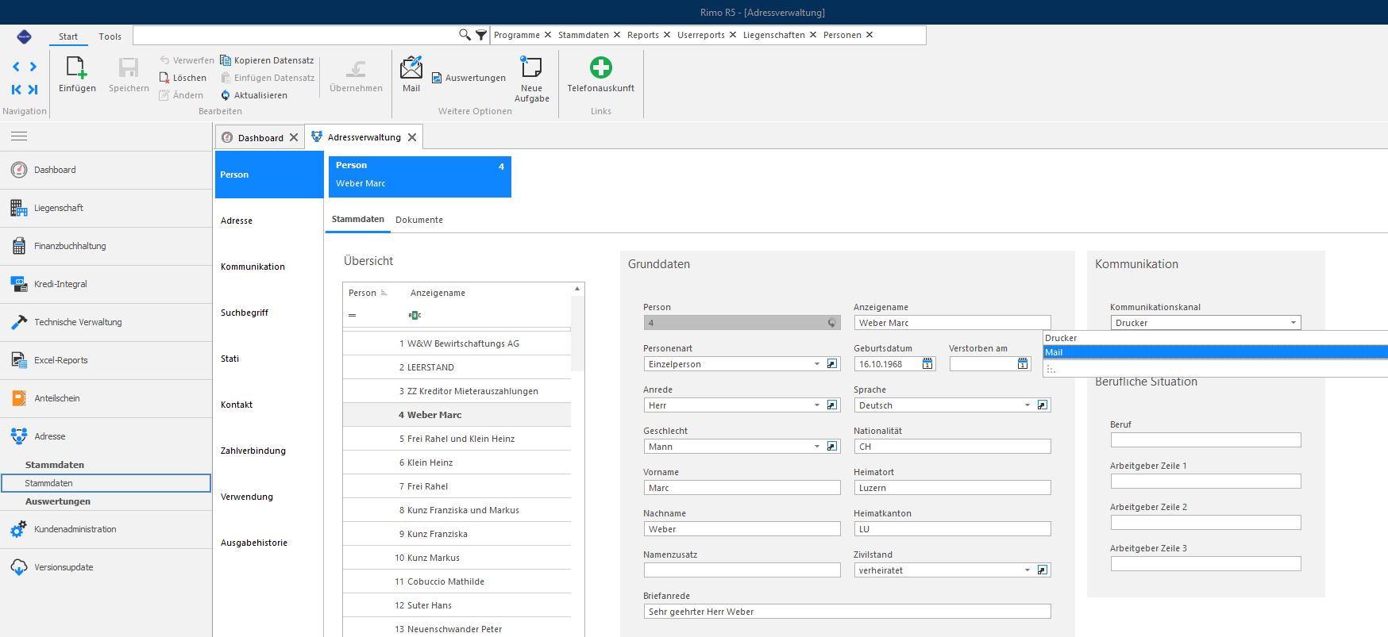Go to the first record
This screenshot has width=1388, height=637.
(x=17, y=90)
